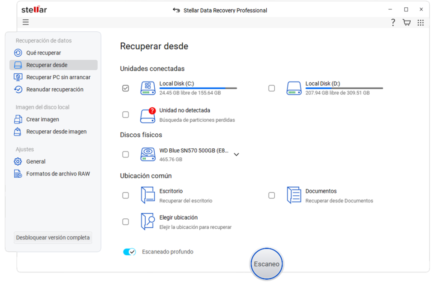
Task: Click the Recuperar PC sin arrancar monitor icon
Action: click(18, 77)
